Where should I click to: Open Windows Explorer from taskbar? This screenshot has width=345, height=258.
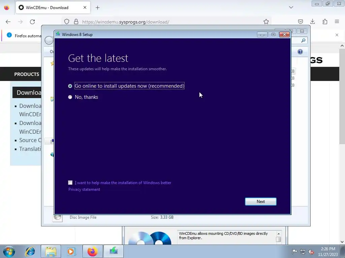(51, 251)
